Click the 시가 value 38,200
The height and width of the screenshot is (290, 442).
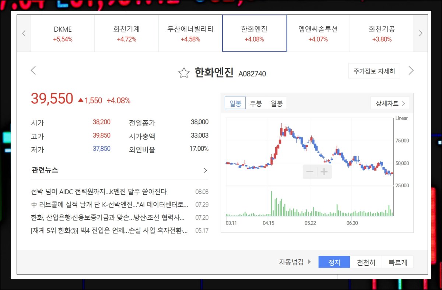point(102,122)
